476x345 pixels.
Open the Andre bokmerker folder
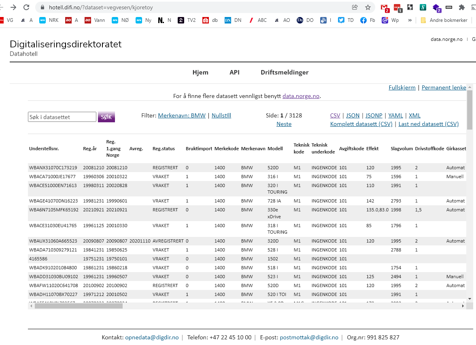click(444, 20)
